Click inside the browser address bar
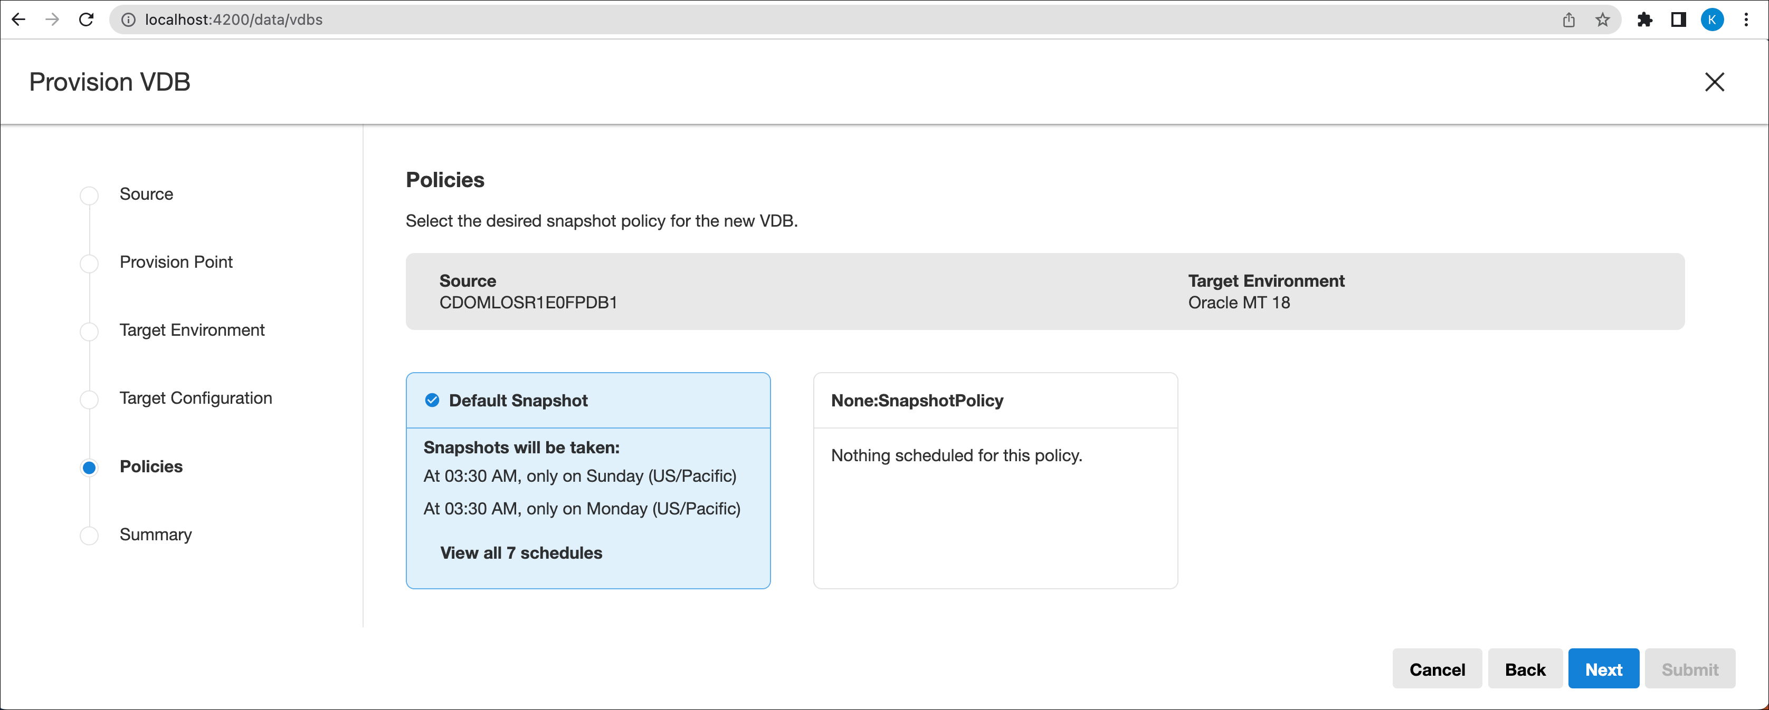 pyautogui.click(x=481, y=19)
